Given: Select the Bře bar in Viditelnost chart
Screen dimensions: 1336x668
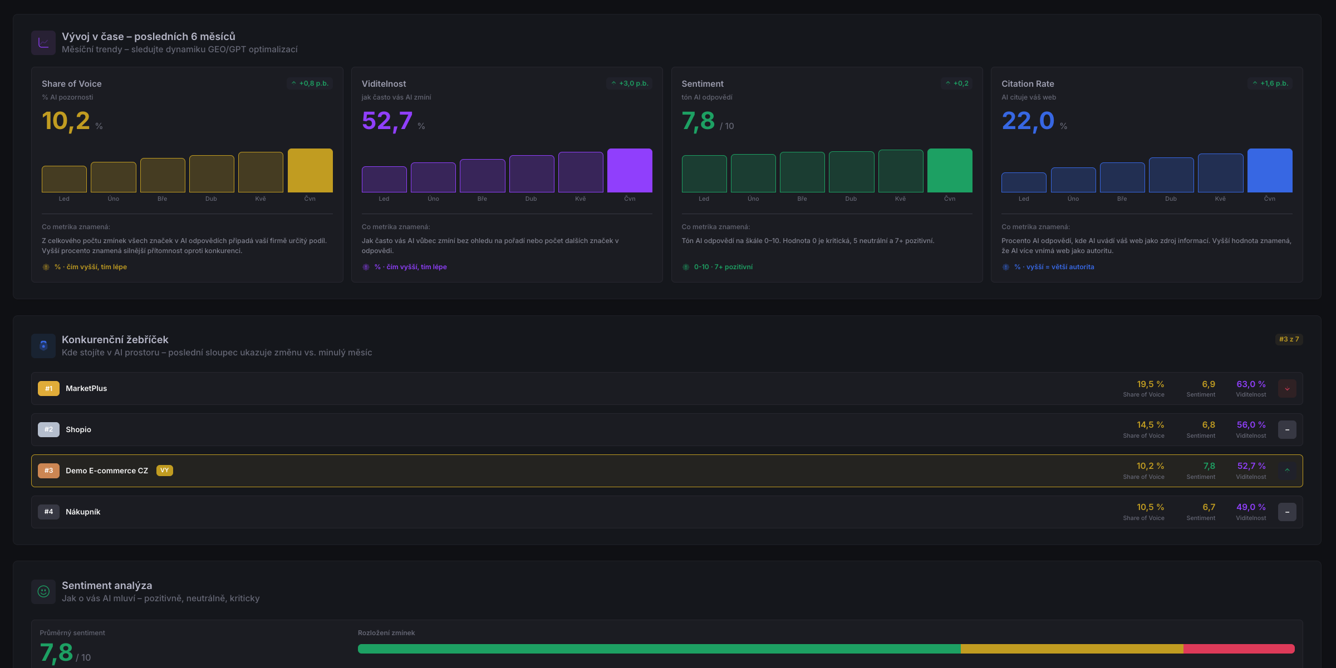Looking at the screenshot, I should point(482,176).
